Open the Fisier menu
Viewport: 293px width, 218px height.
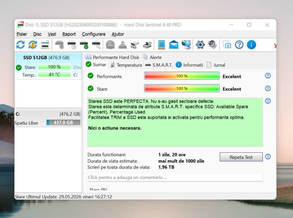pos(22,34)
